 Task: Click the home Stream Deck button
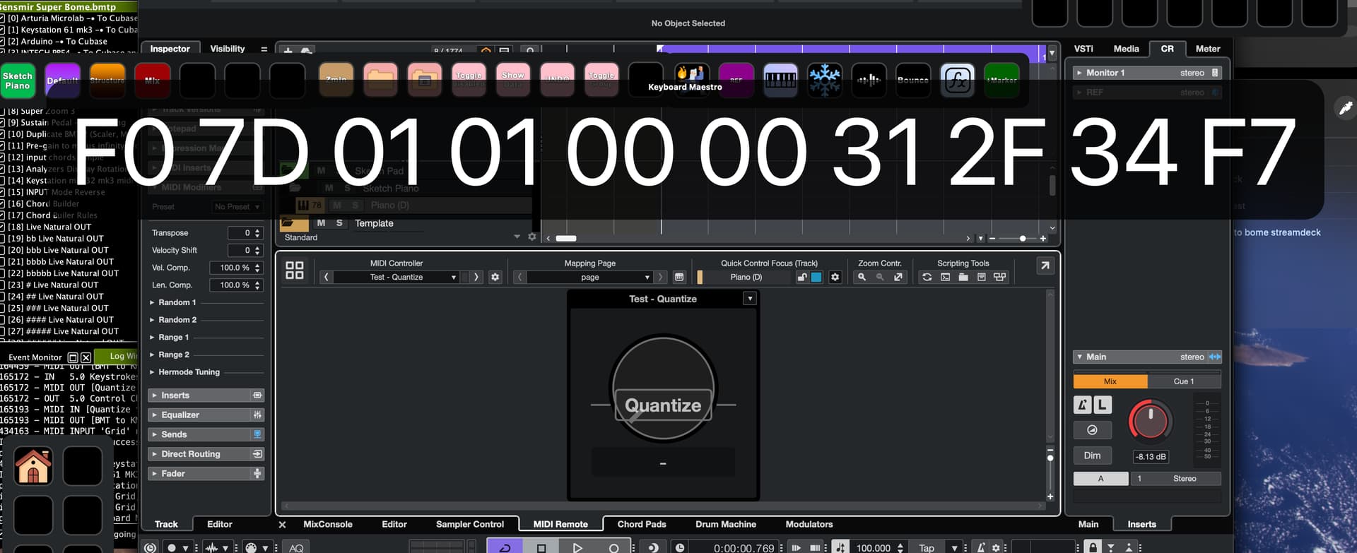click(x=33, y=466)
